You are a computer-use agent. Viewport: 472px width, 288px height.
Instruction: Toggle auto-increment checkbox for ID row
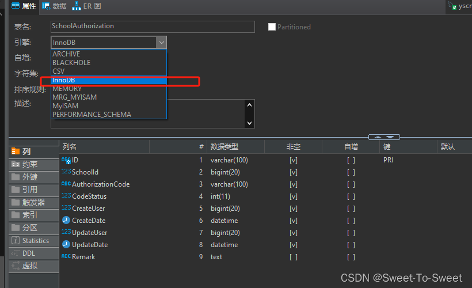pos(351,160)
